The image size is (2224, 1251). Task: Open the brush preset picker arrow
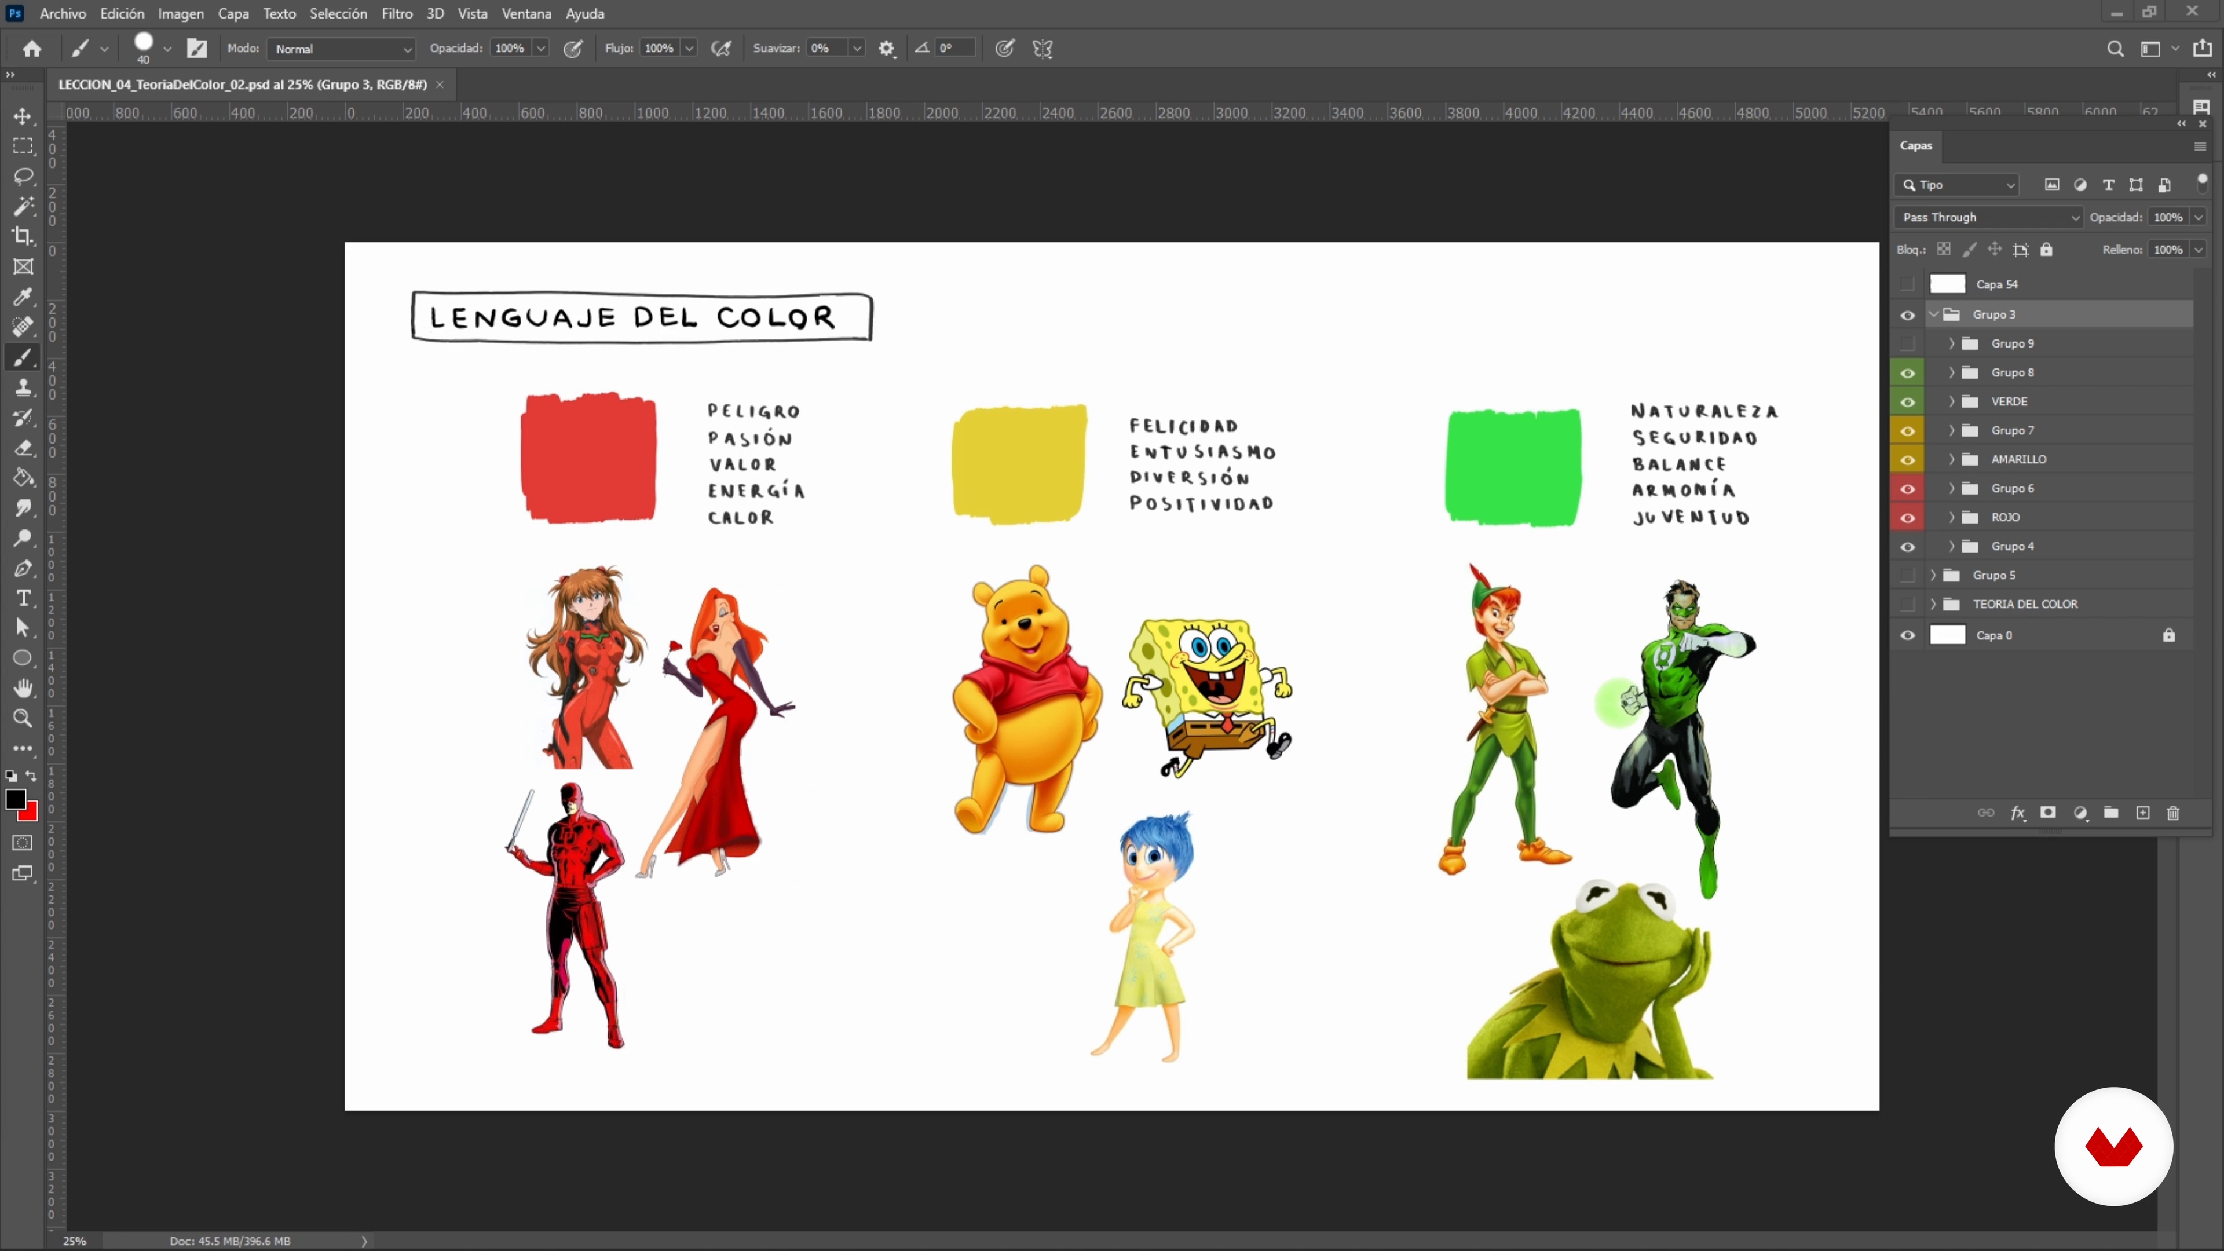point(167,49)
